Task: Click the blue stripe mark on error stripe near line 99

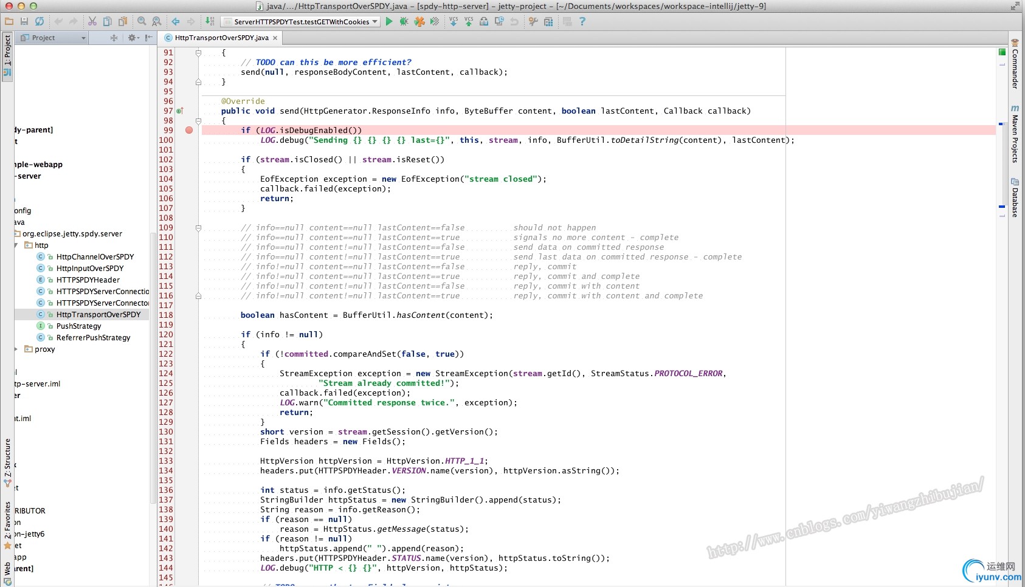Action: click(x=1001, y=124)
